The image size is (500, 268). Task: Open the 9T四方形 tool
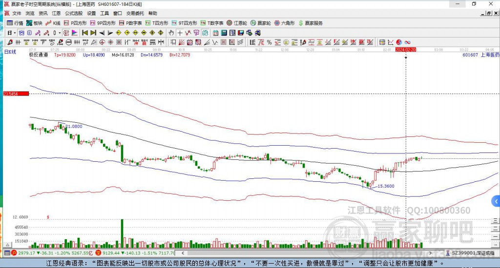(184, 23)
